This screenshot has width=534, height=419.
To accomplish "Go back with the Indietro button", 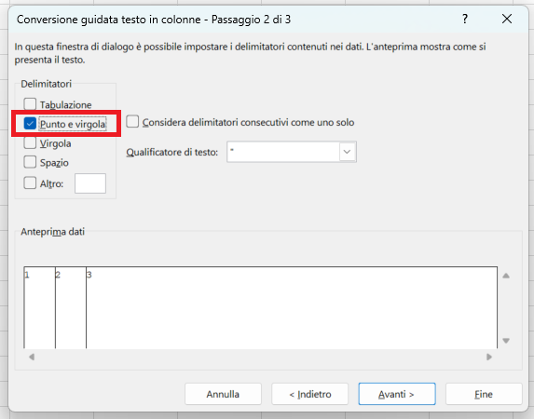I will tap(310, 394).
